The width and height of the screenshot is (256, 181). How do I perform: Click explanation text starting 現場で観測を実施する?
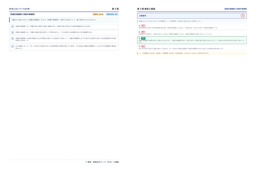178,28
